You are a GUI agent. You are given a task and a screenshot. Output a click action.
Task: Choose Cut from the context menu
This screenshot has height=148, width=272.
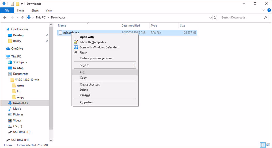(x=82, y=72)
